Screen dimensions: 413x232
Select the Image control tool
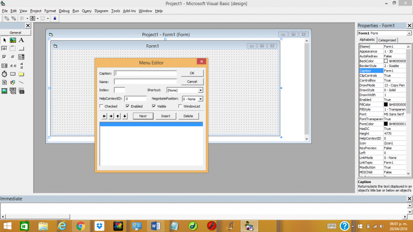[x=5, y=91]
